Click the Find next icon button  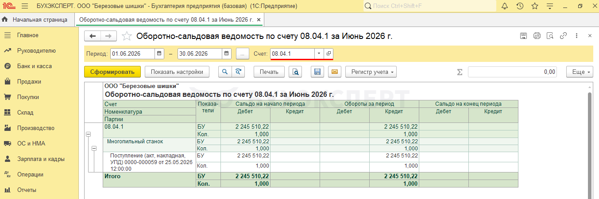[238, 72]
